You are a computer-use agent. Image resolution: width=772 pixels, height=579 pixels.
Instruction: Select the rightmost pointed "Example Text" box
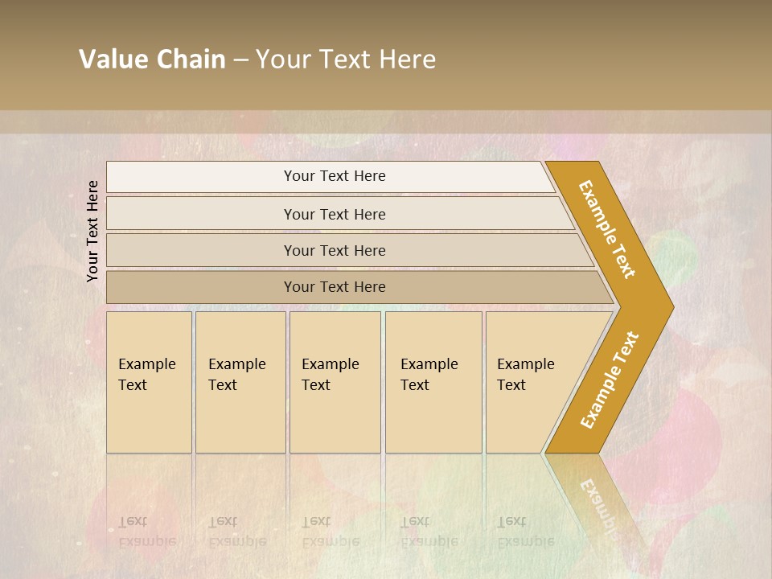pos(531,381)
